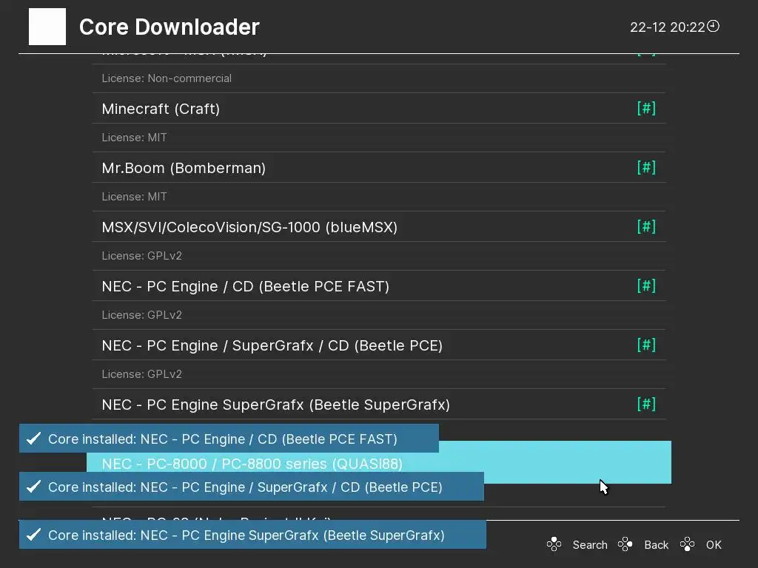Click the Back gamepad button icon

click(625, 545)
